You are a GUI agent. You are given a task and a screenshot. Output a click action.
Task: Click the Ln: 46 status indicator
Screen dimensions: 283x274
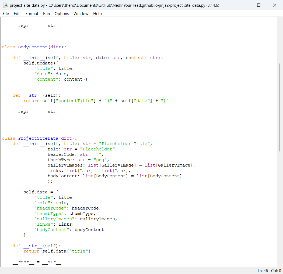coord(263,271)
